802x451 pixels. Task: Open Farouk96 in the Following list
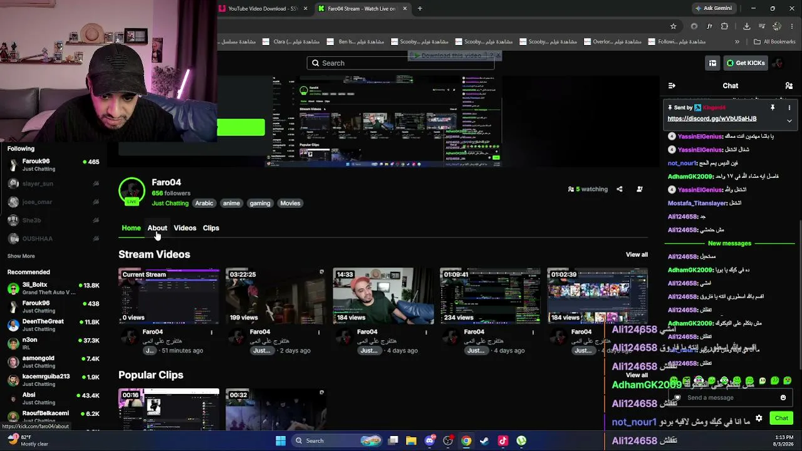tap(53, 165)
